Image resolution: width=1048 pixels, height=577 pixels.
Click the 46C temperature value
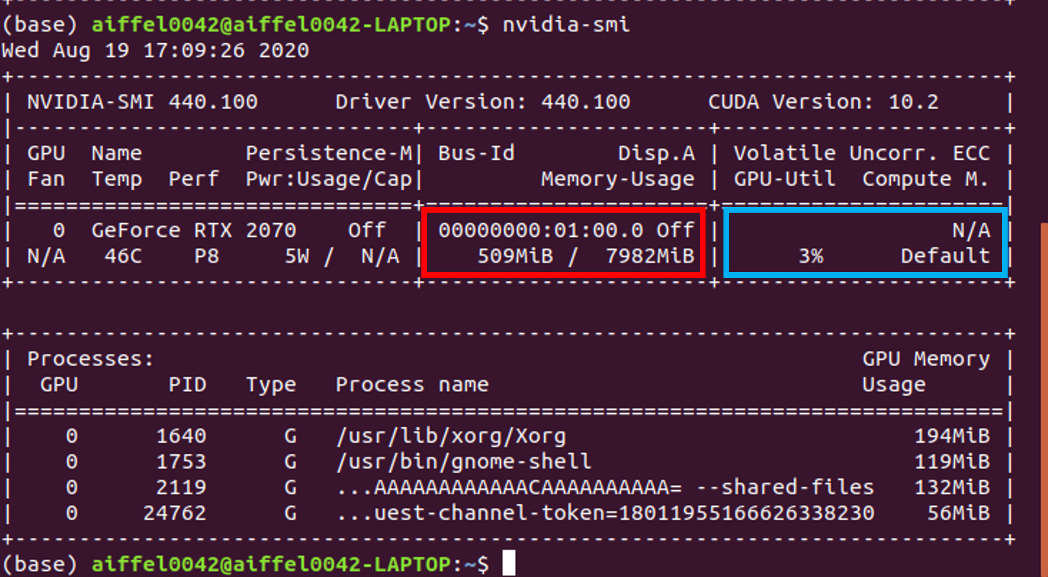[x=123, y=256]
